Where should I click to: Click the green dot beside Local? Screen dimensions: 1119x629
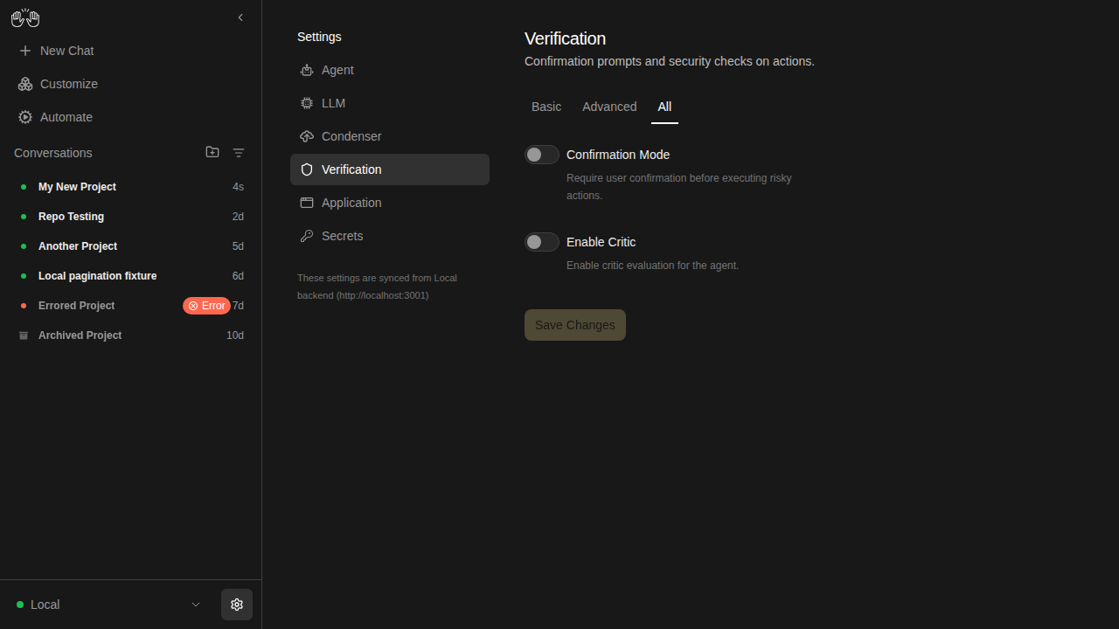click(20, 605)
